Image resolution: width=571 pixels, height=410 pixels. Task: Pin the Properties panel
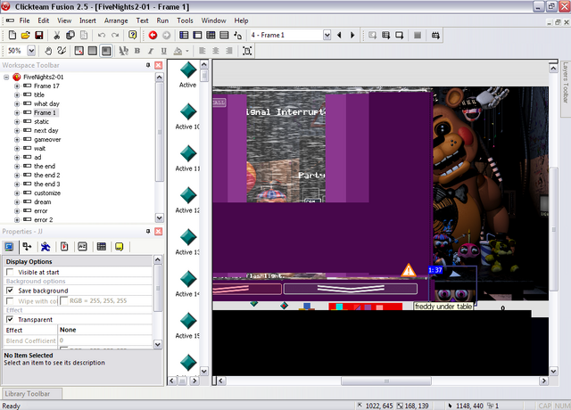pos(148,232)
